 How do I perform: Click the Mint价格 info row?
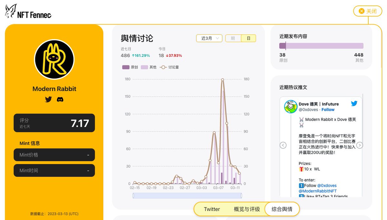pyautogui.click(x=54, y=155)
